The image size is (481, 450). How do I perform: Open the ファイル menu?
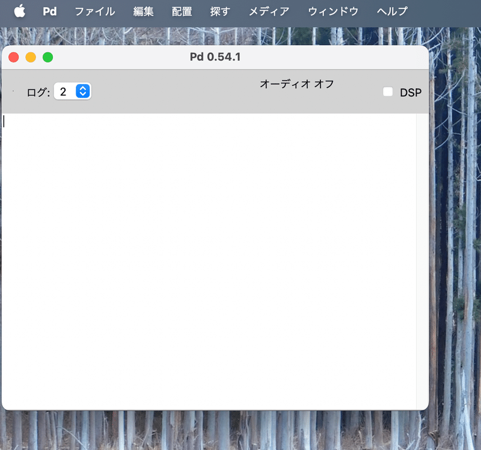(95, 11)
